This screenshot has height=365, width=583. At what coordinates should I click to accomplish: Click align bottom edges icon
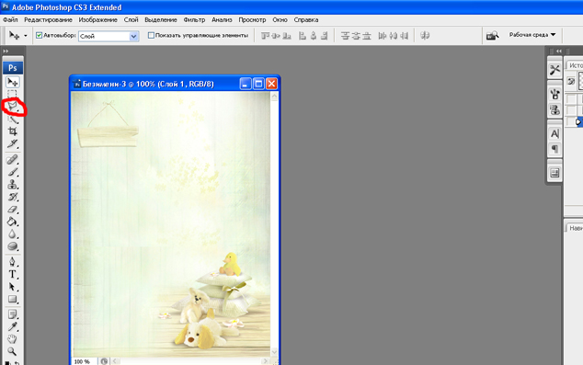tap(287, 36)
